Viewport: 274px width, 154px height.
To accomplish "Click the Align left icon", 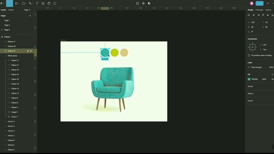I will (249, 15).
